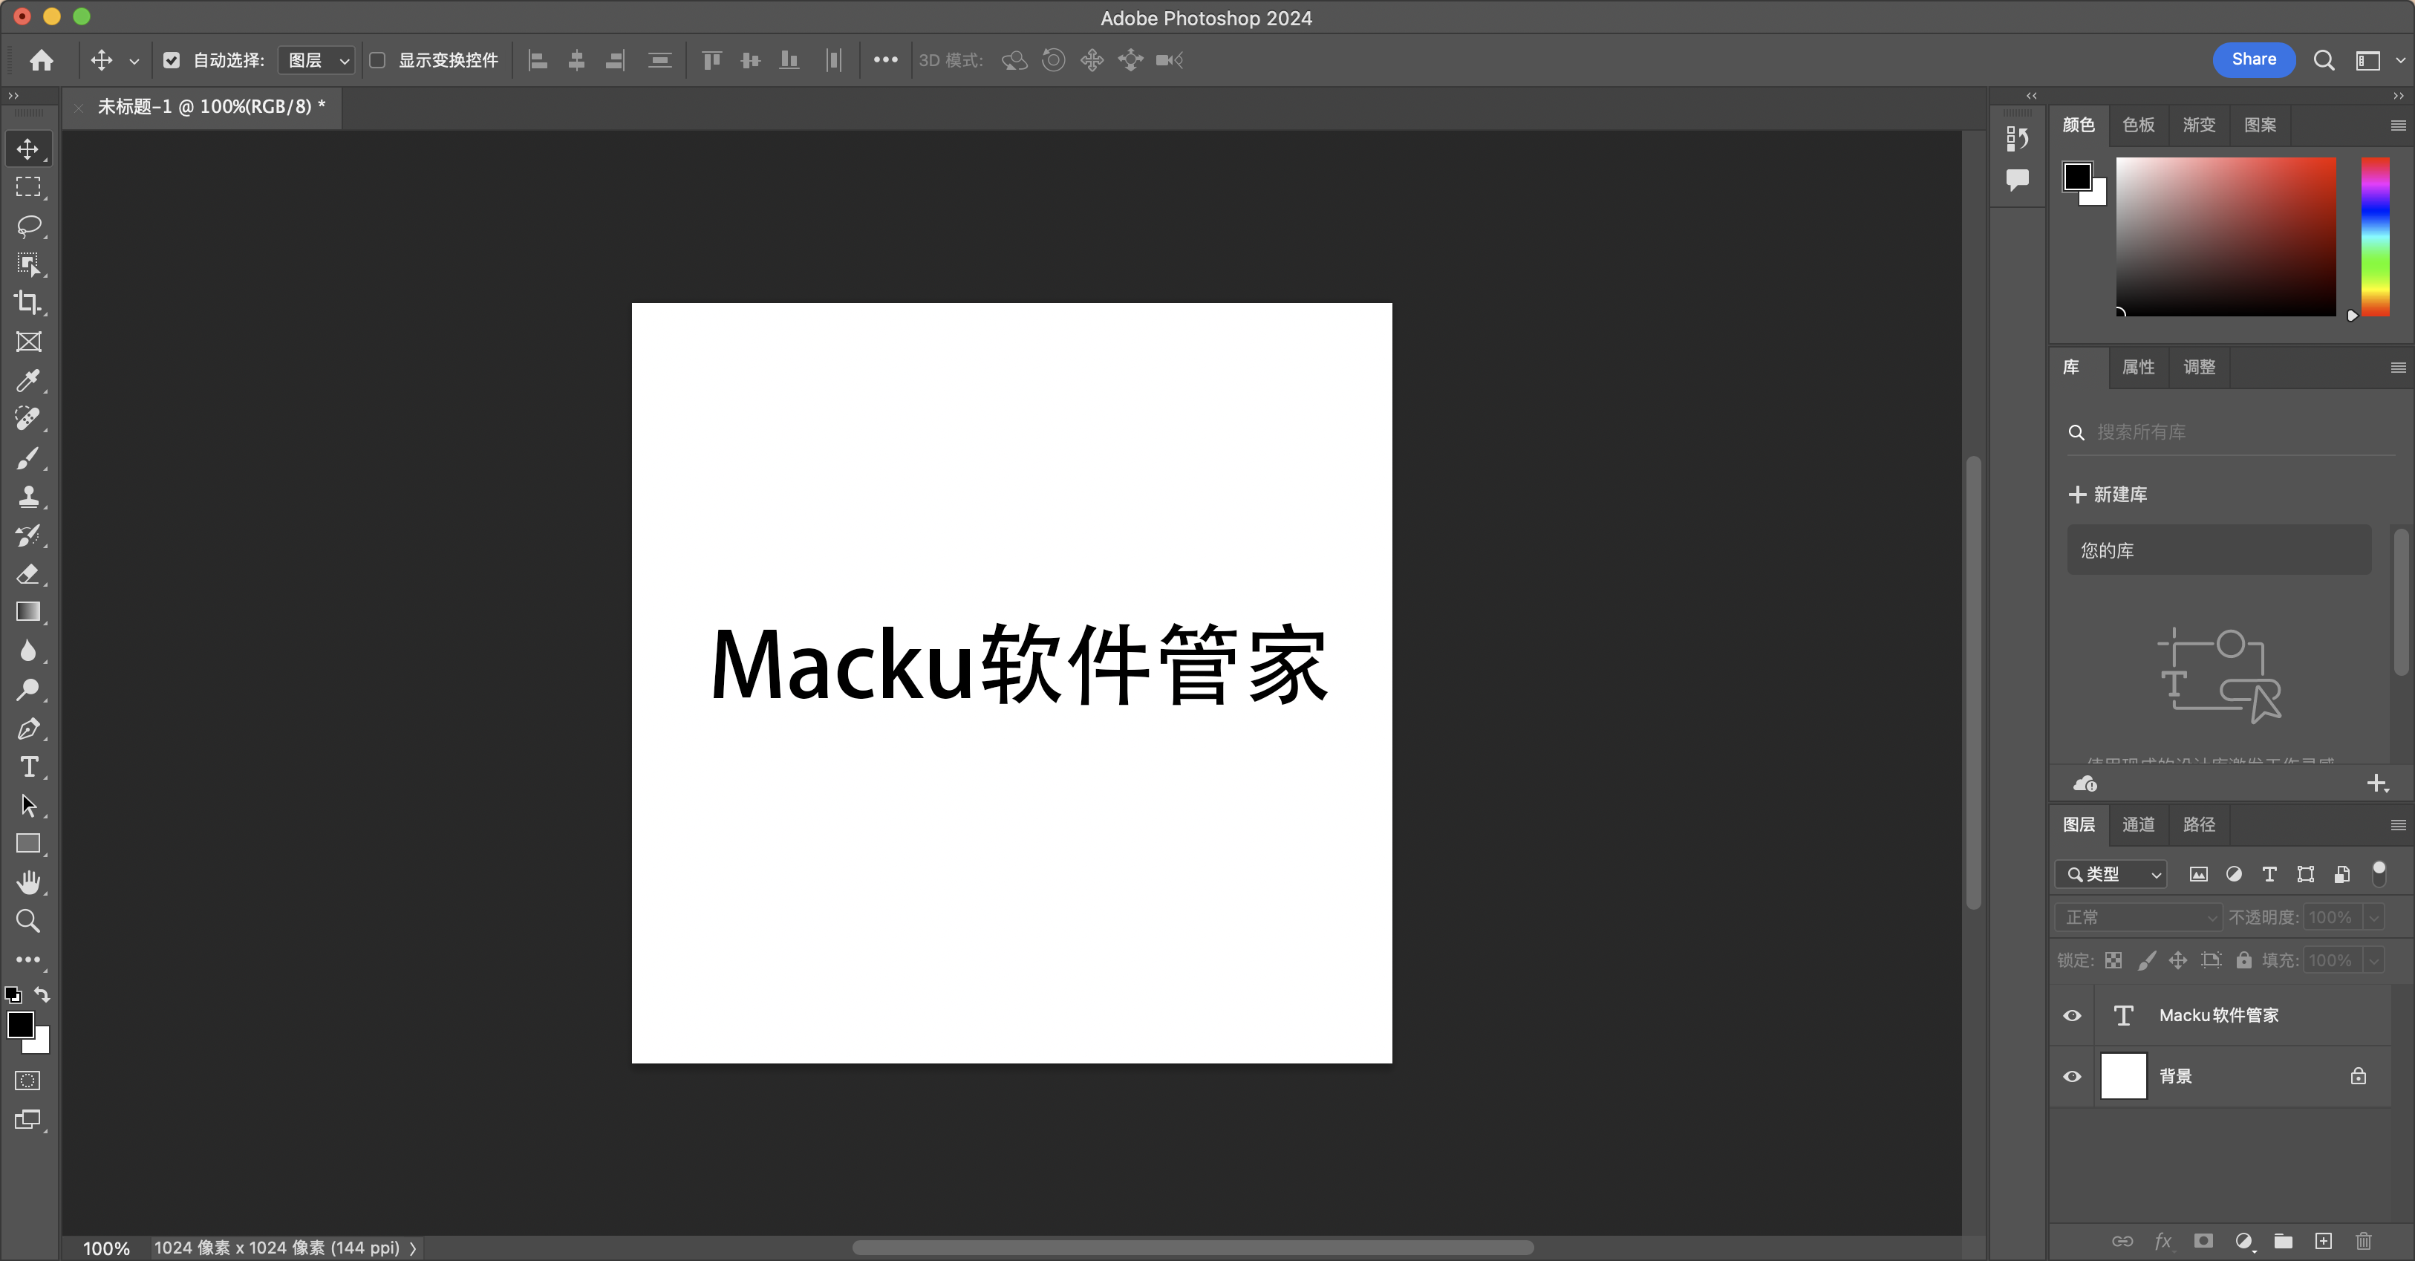2415x1261 pixels.
Task: Select the Clone Stamp tool
Action: tap(28, 497)
